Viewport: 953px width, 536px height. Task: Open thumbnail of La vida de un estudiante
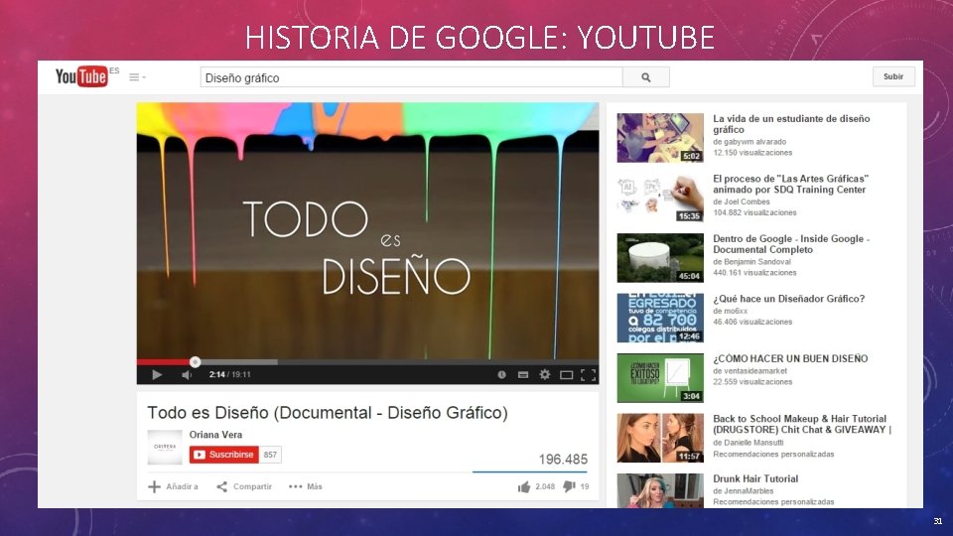tap(660, 138)
